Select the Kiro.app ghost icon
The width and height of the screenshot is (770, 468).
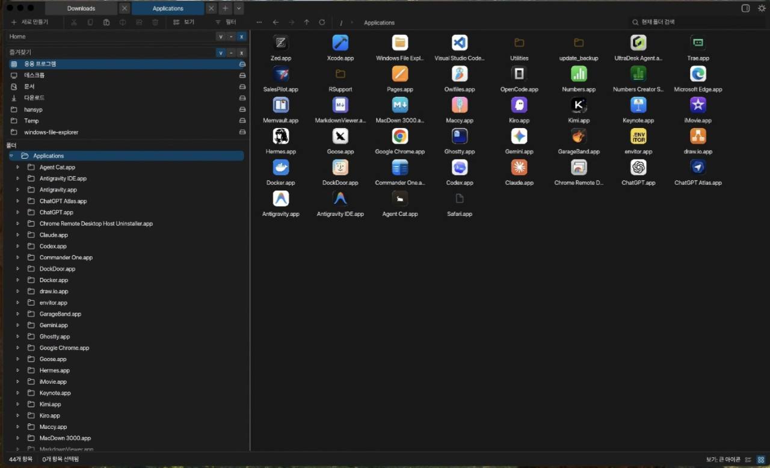click(x=519, y=105)
